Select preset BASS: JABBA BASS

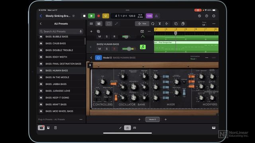point(61,84)
